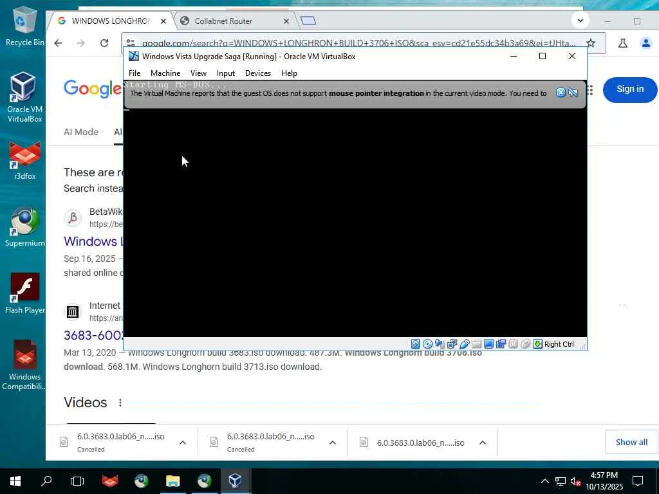
Task: Close the Collabnet Router tab
Action: click(286, 21)
